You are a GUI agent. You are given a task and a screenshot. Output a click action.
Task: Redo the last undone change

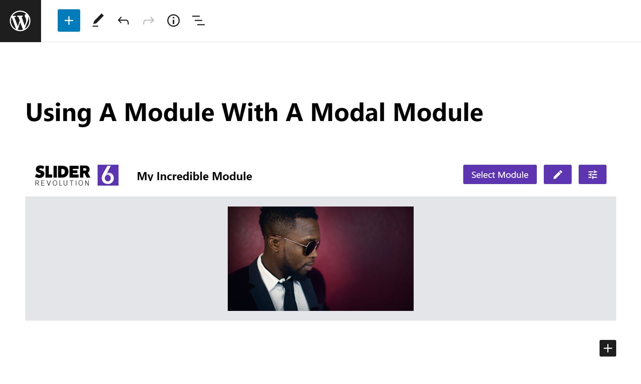point(148,20)
